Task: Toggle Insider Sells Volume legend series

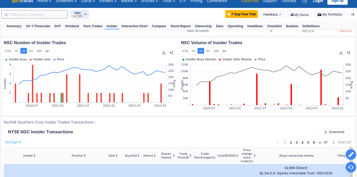Action: tap(235, 59)
